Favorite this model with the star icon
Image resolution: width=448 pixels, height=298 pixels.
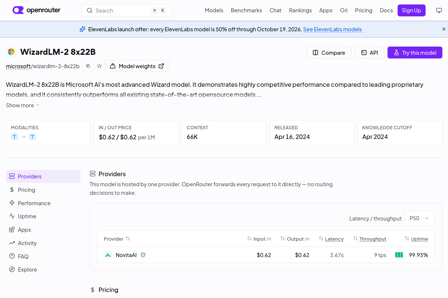pyautogui.click(x=99, y=66)
